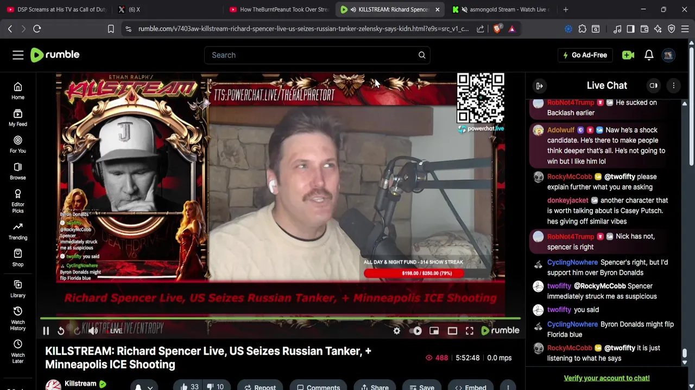Click the Rumble logo in the player bar
Screen dimensions: 695x390
tap(501, 330)
